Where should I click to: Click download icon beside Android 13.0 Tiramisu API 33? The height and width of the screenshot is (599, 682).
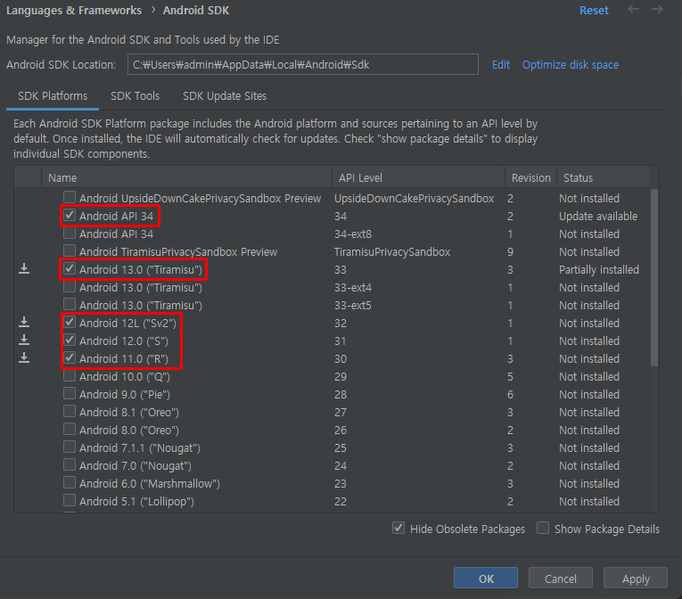click(x=24, y=269)
